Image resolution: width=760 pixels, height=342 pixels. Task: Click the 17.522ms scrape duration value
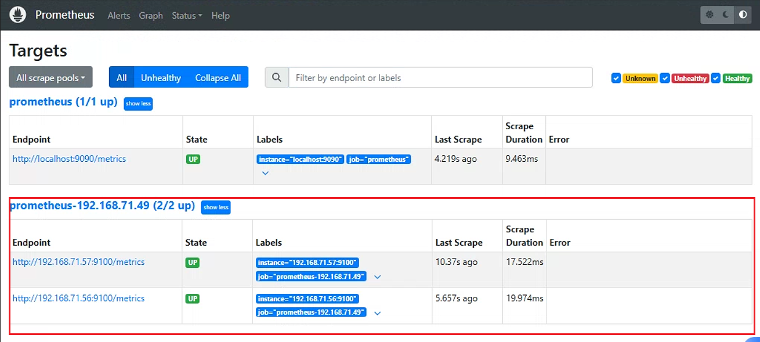(524, 262)
